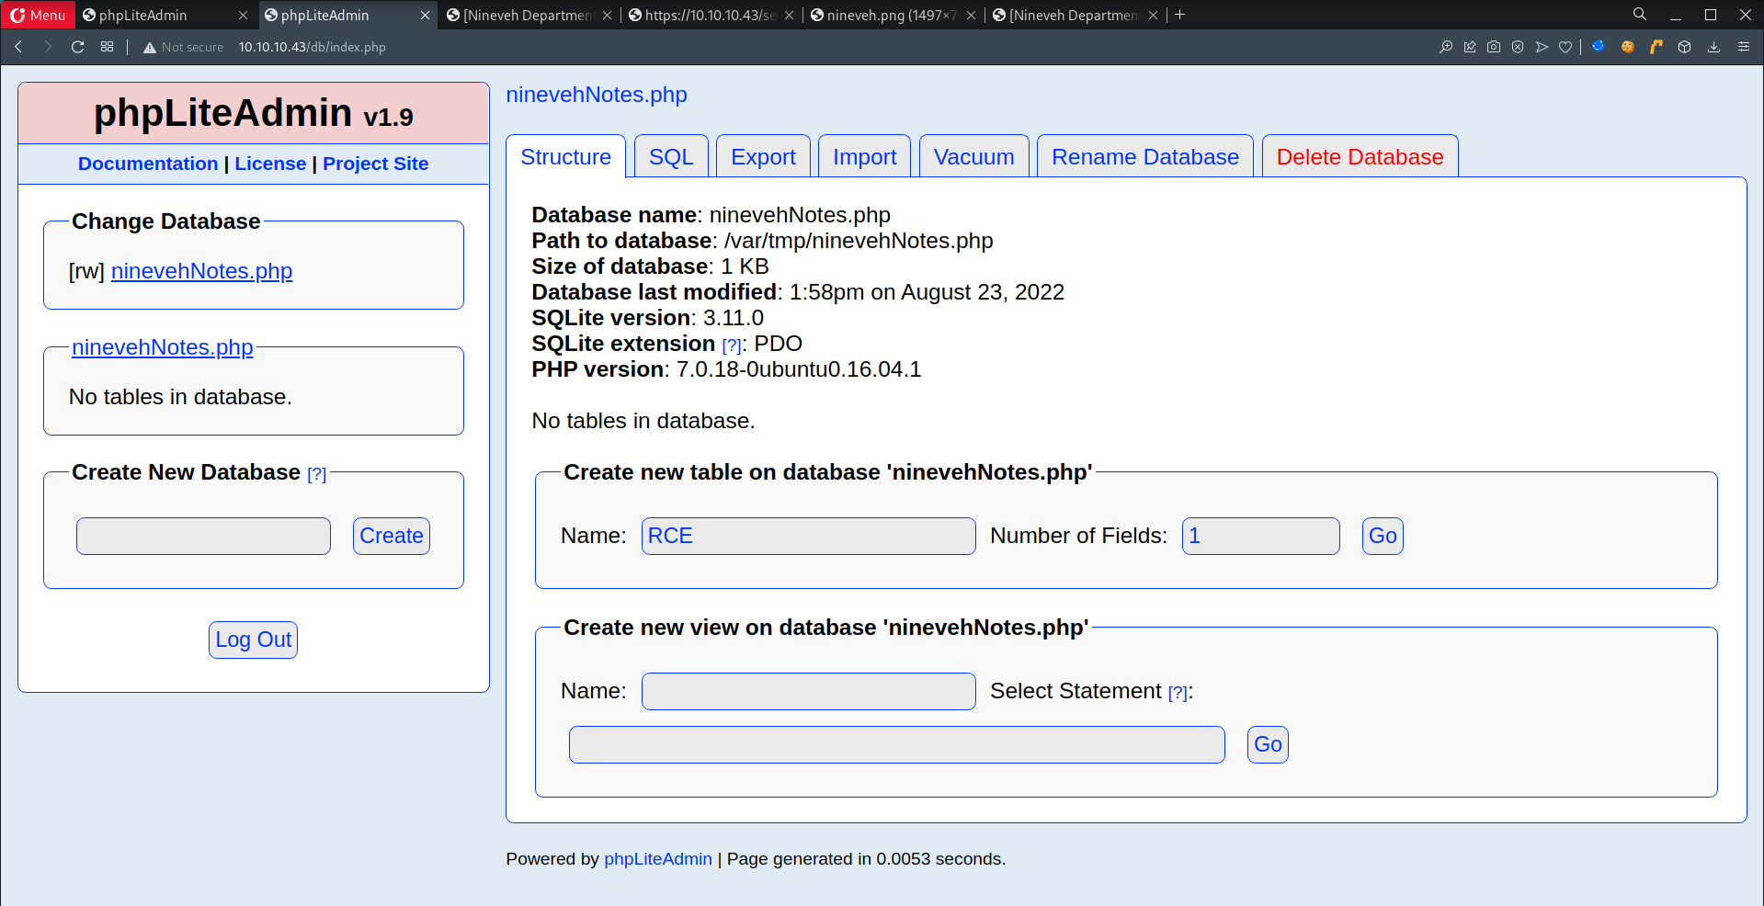The height and width of the screenshot is (906, 1764).
Task: Open the Opera Menu button
Action: (x=38, y=15)
